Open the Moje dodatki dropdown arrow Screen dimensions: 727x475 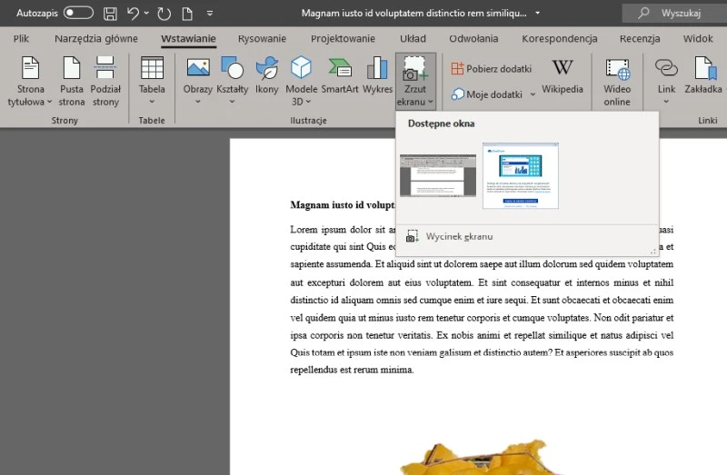(532, 94)
